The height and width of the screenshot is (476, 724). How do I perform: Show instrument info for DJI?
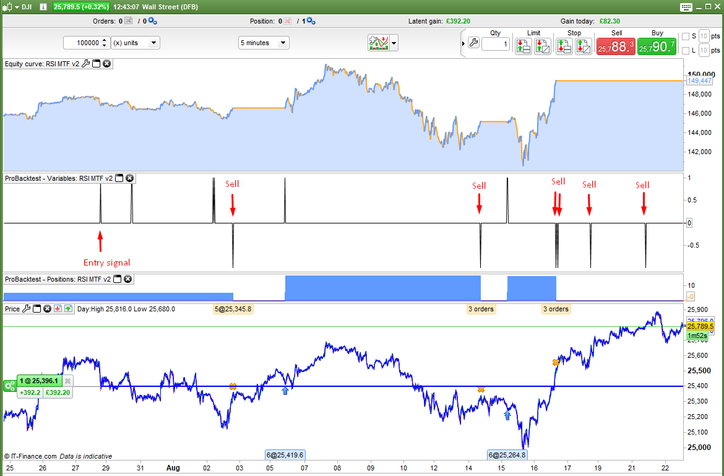[x=43, y=7]
